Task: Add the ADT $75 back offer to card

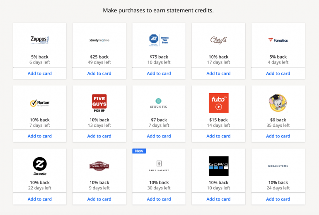Action: click(x=159, y=73)
